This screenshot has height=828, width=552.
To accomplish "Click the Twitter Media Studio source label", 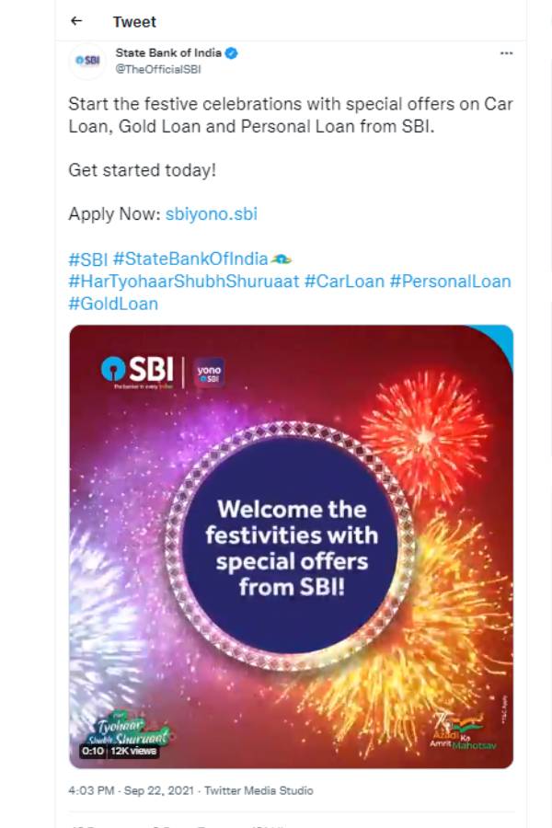I will 259,790.
